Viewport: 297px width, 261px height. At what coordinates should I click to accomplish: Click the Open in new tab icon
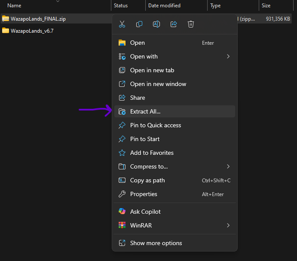[122, 71]
